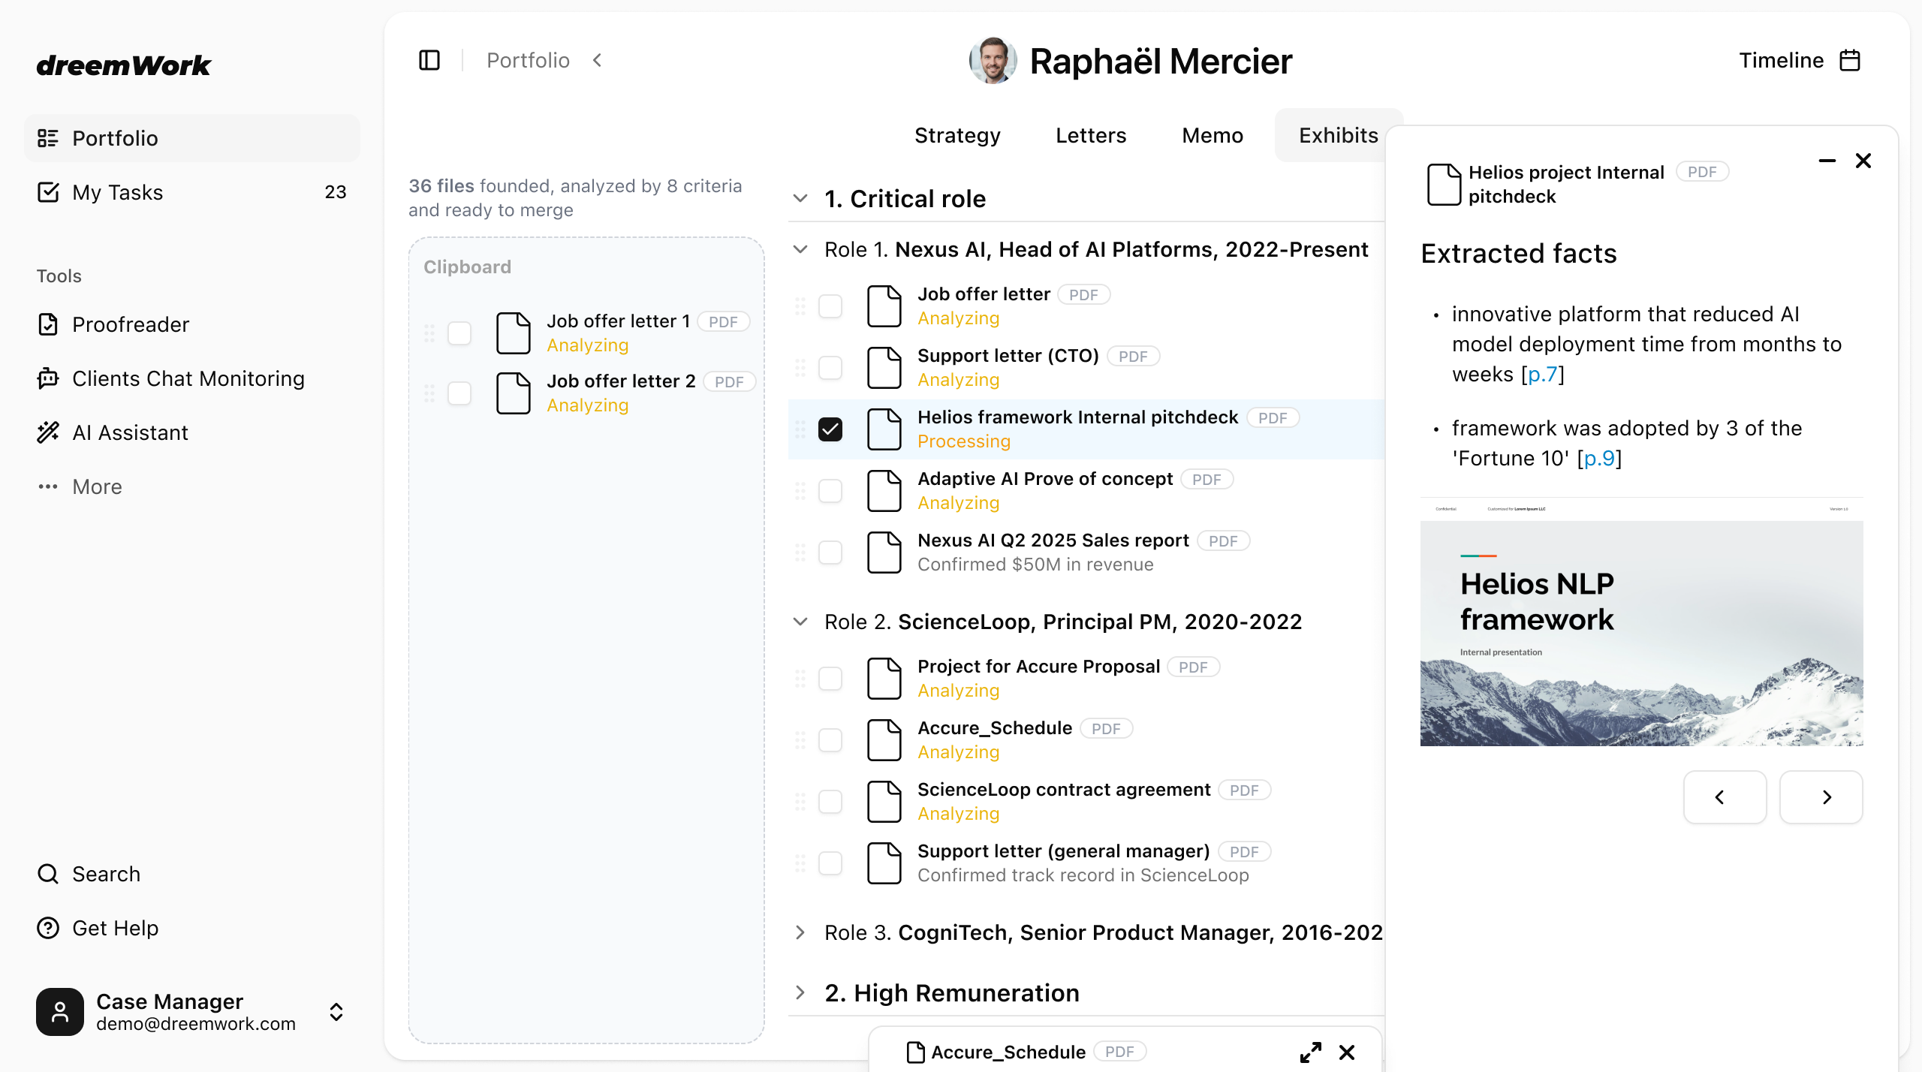Open My Tasks in the sidebar
Image resolution: width=1922 pixels, height=1072 pixels.
pyautogui.click(x=192, y=192)
